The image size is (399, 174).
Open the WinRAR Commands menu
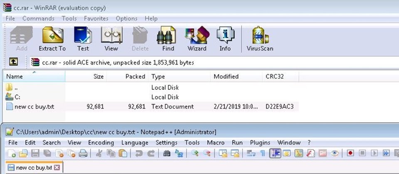38,19
